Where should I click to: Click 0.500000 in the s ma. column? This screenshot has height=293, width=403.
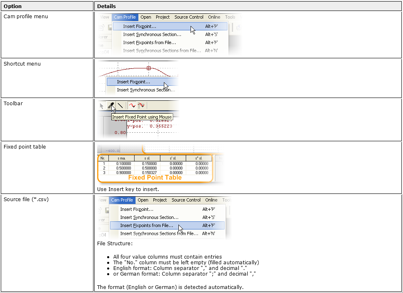123,168
